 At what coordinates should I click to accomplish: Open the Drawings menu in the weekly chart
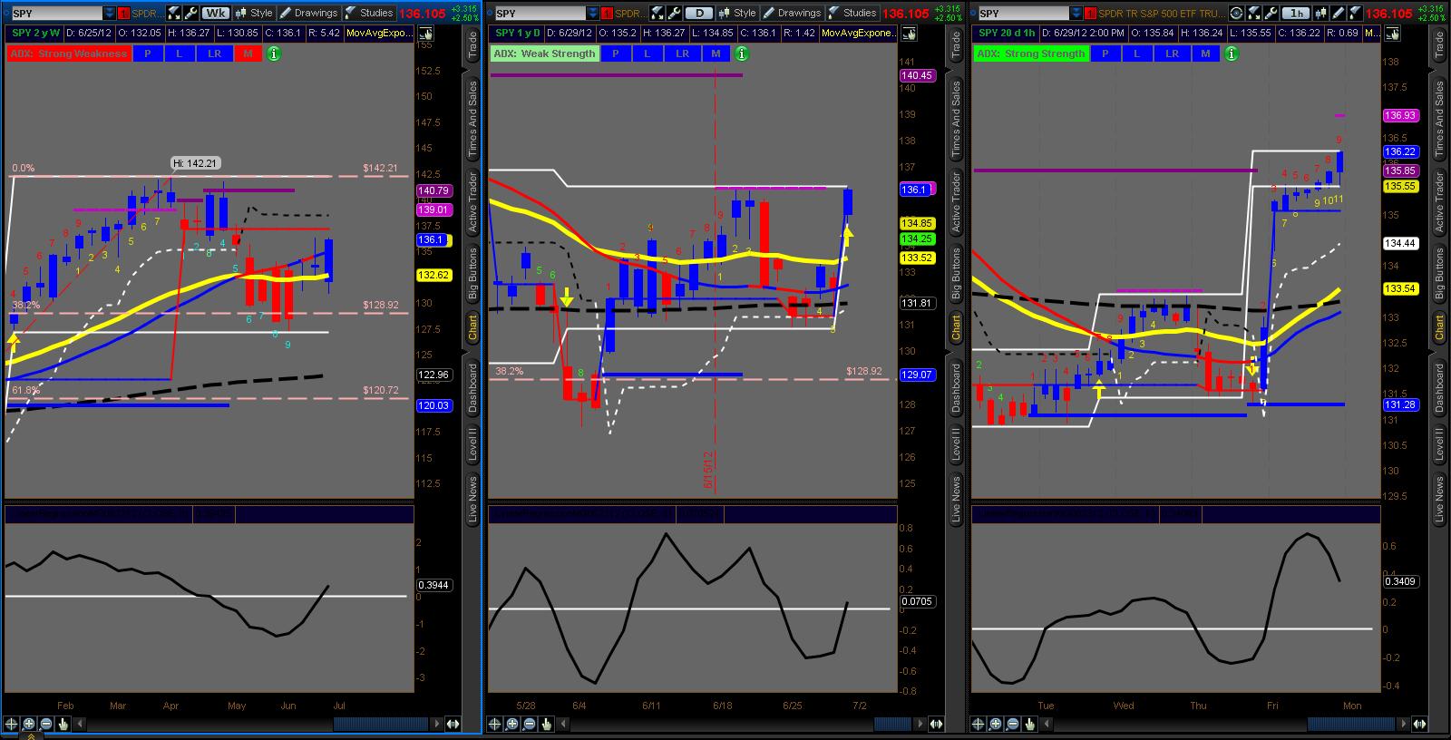(308, 14)
